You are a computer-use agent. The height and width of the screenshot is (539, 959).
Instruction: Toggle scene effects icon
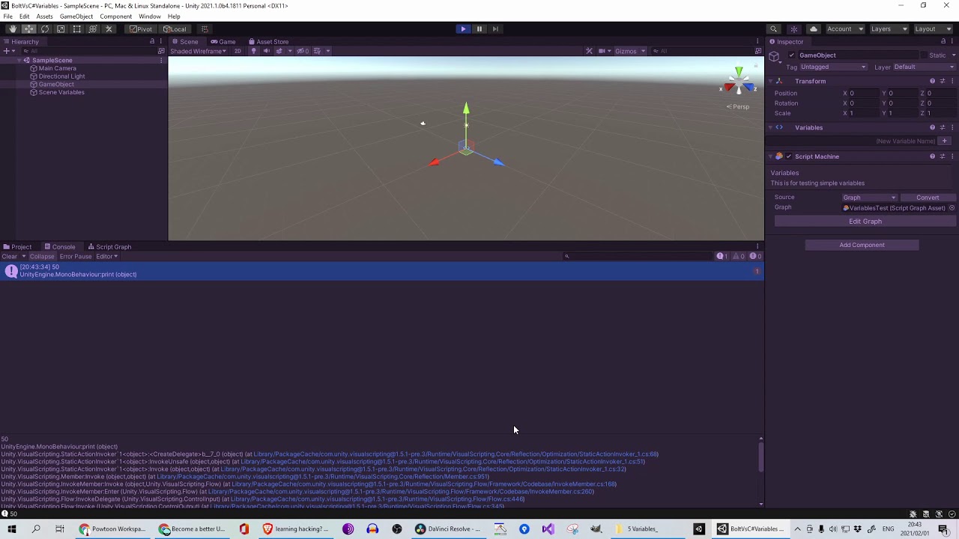(x=279, y=51)
